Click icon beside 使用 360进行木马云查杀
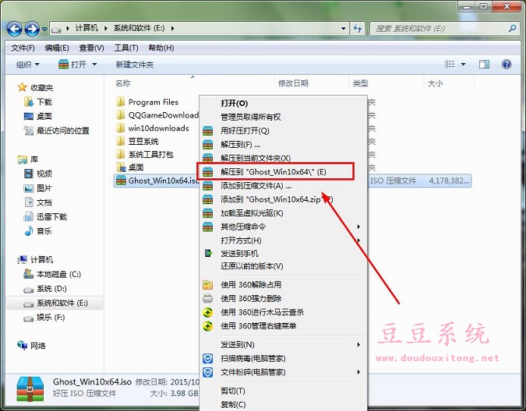 (x=208, y=312)
